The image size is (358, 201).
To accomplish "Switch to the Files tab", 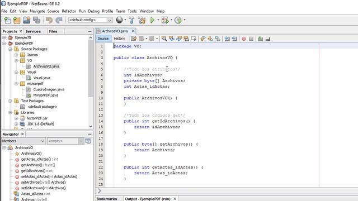I will (x=53, y=31).
